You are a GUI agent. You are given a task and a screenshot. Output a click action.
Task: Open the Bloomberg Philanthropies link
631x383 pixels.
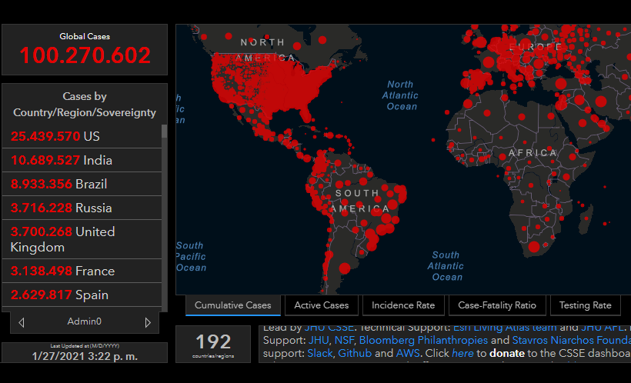[422, 339]
